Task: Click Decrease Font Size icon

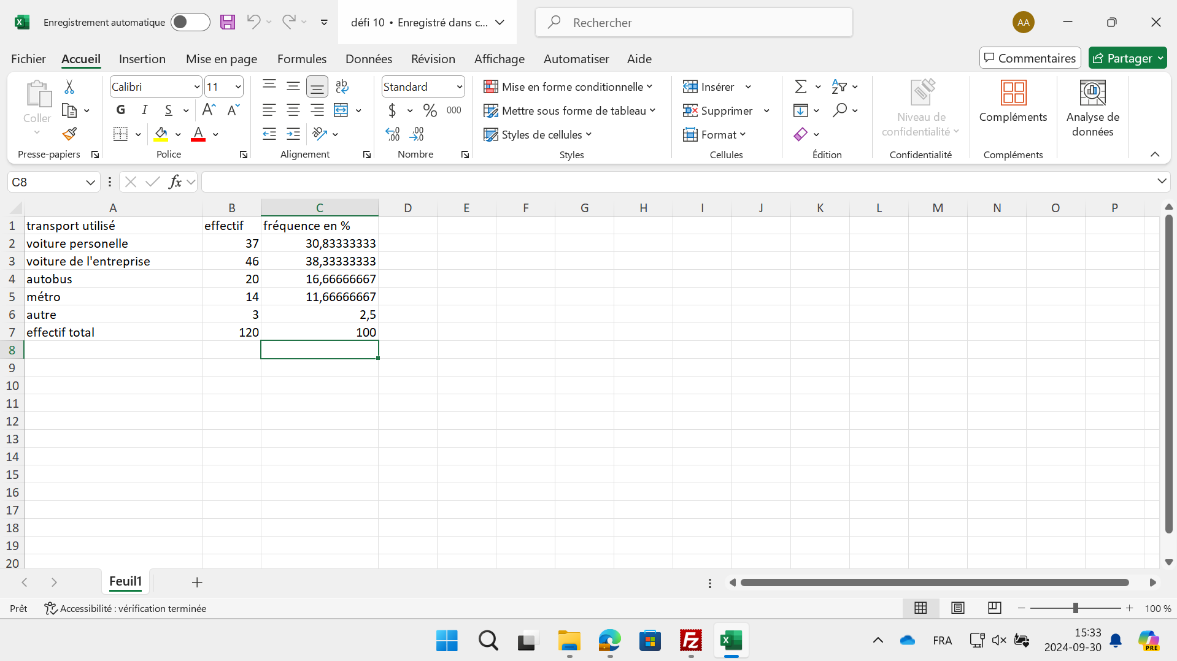Action: pyautogui.click(x=233, y=110)
